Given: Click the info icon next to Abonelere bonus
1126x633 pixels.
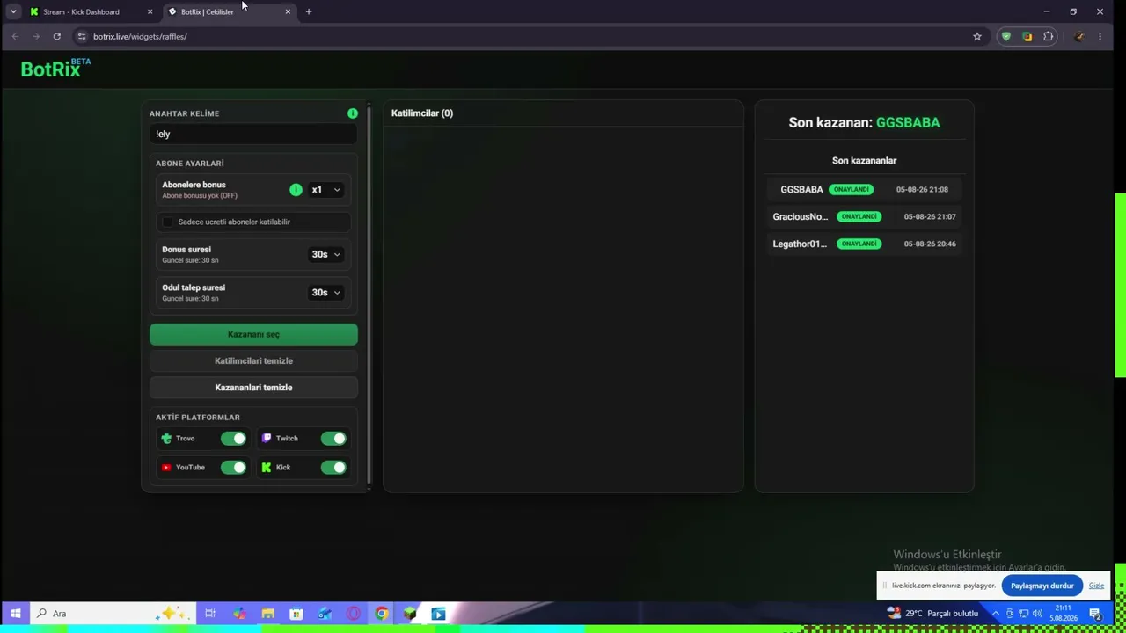Looking at the screenshot, I should (296, 190).
